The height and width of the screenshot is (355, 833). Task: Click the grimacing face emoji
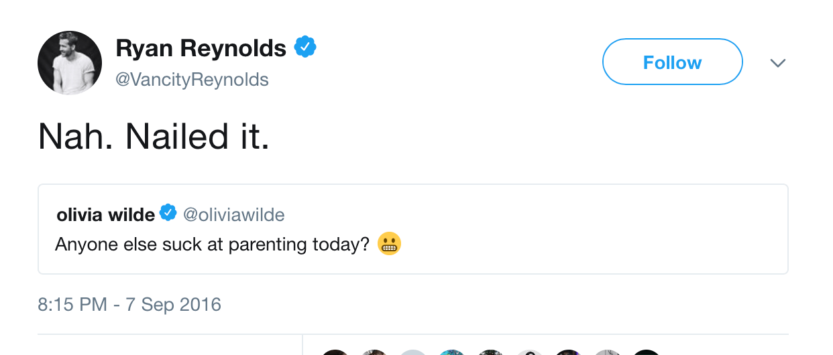tap(389, 244)
